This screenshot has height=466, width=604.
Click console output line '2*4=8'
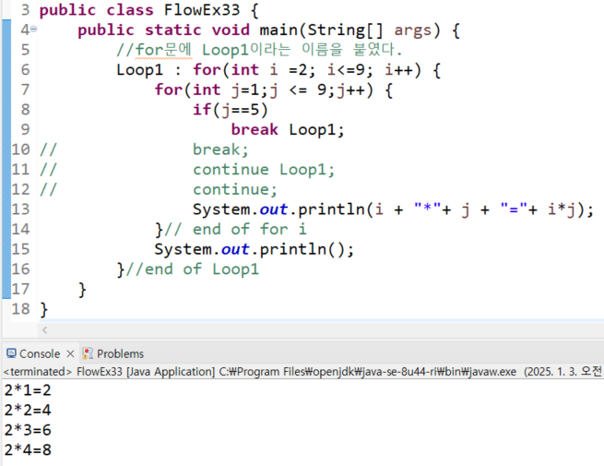(x=28, y=449)
